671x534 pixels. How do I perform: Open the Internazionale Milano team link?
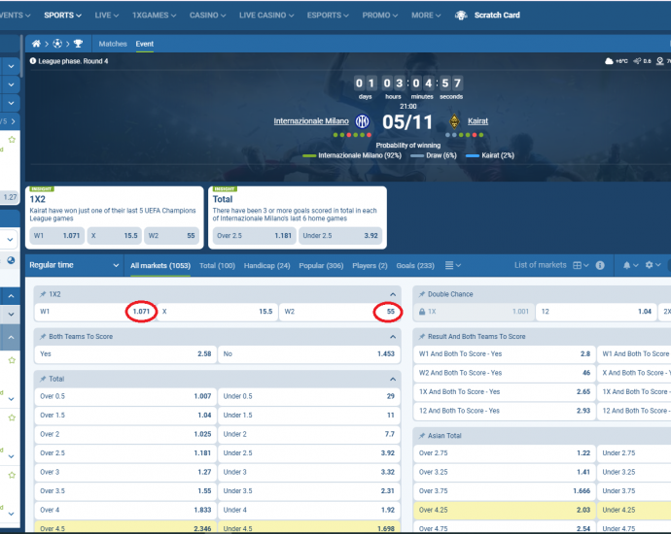(312, 121)
